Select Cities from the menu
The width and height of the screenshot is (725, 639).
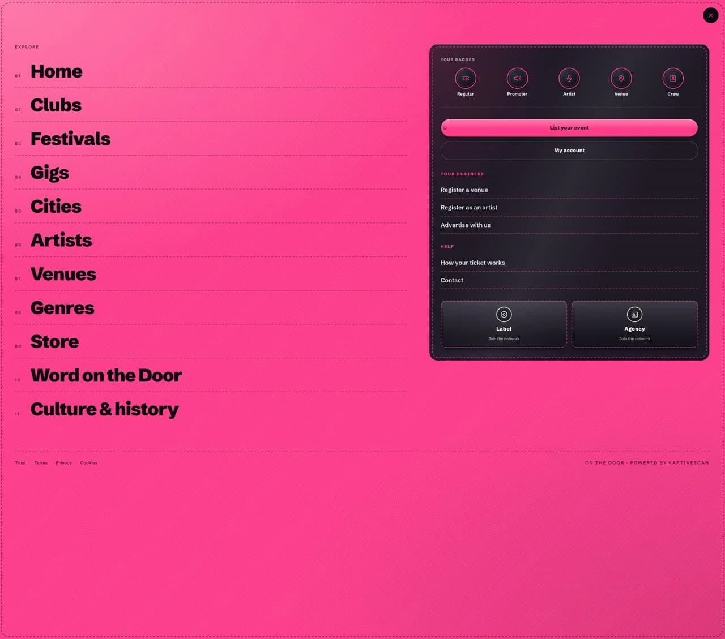point(56,207)
